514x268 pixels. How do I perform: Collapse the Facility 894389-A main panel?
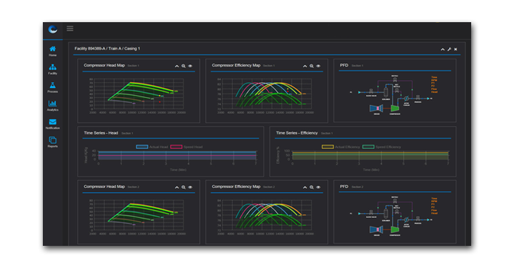click(443, 49)
